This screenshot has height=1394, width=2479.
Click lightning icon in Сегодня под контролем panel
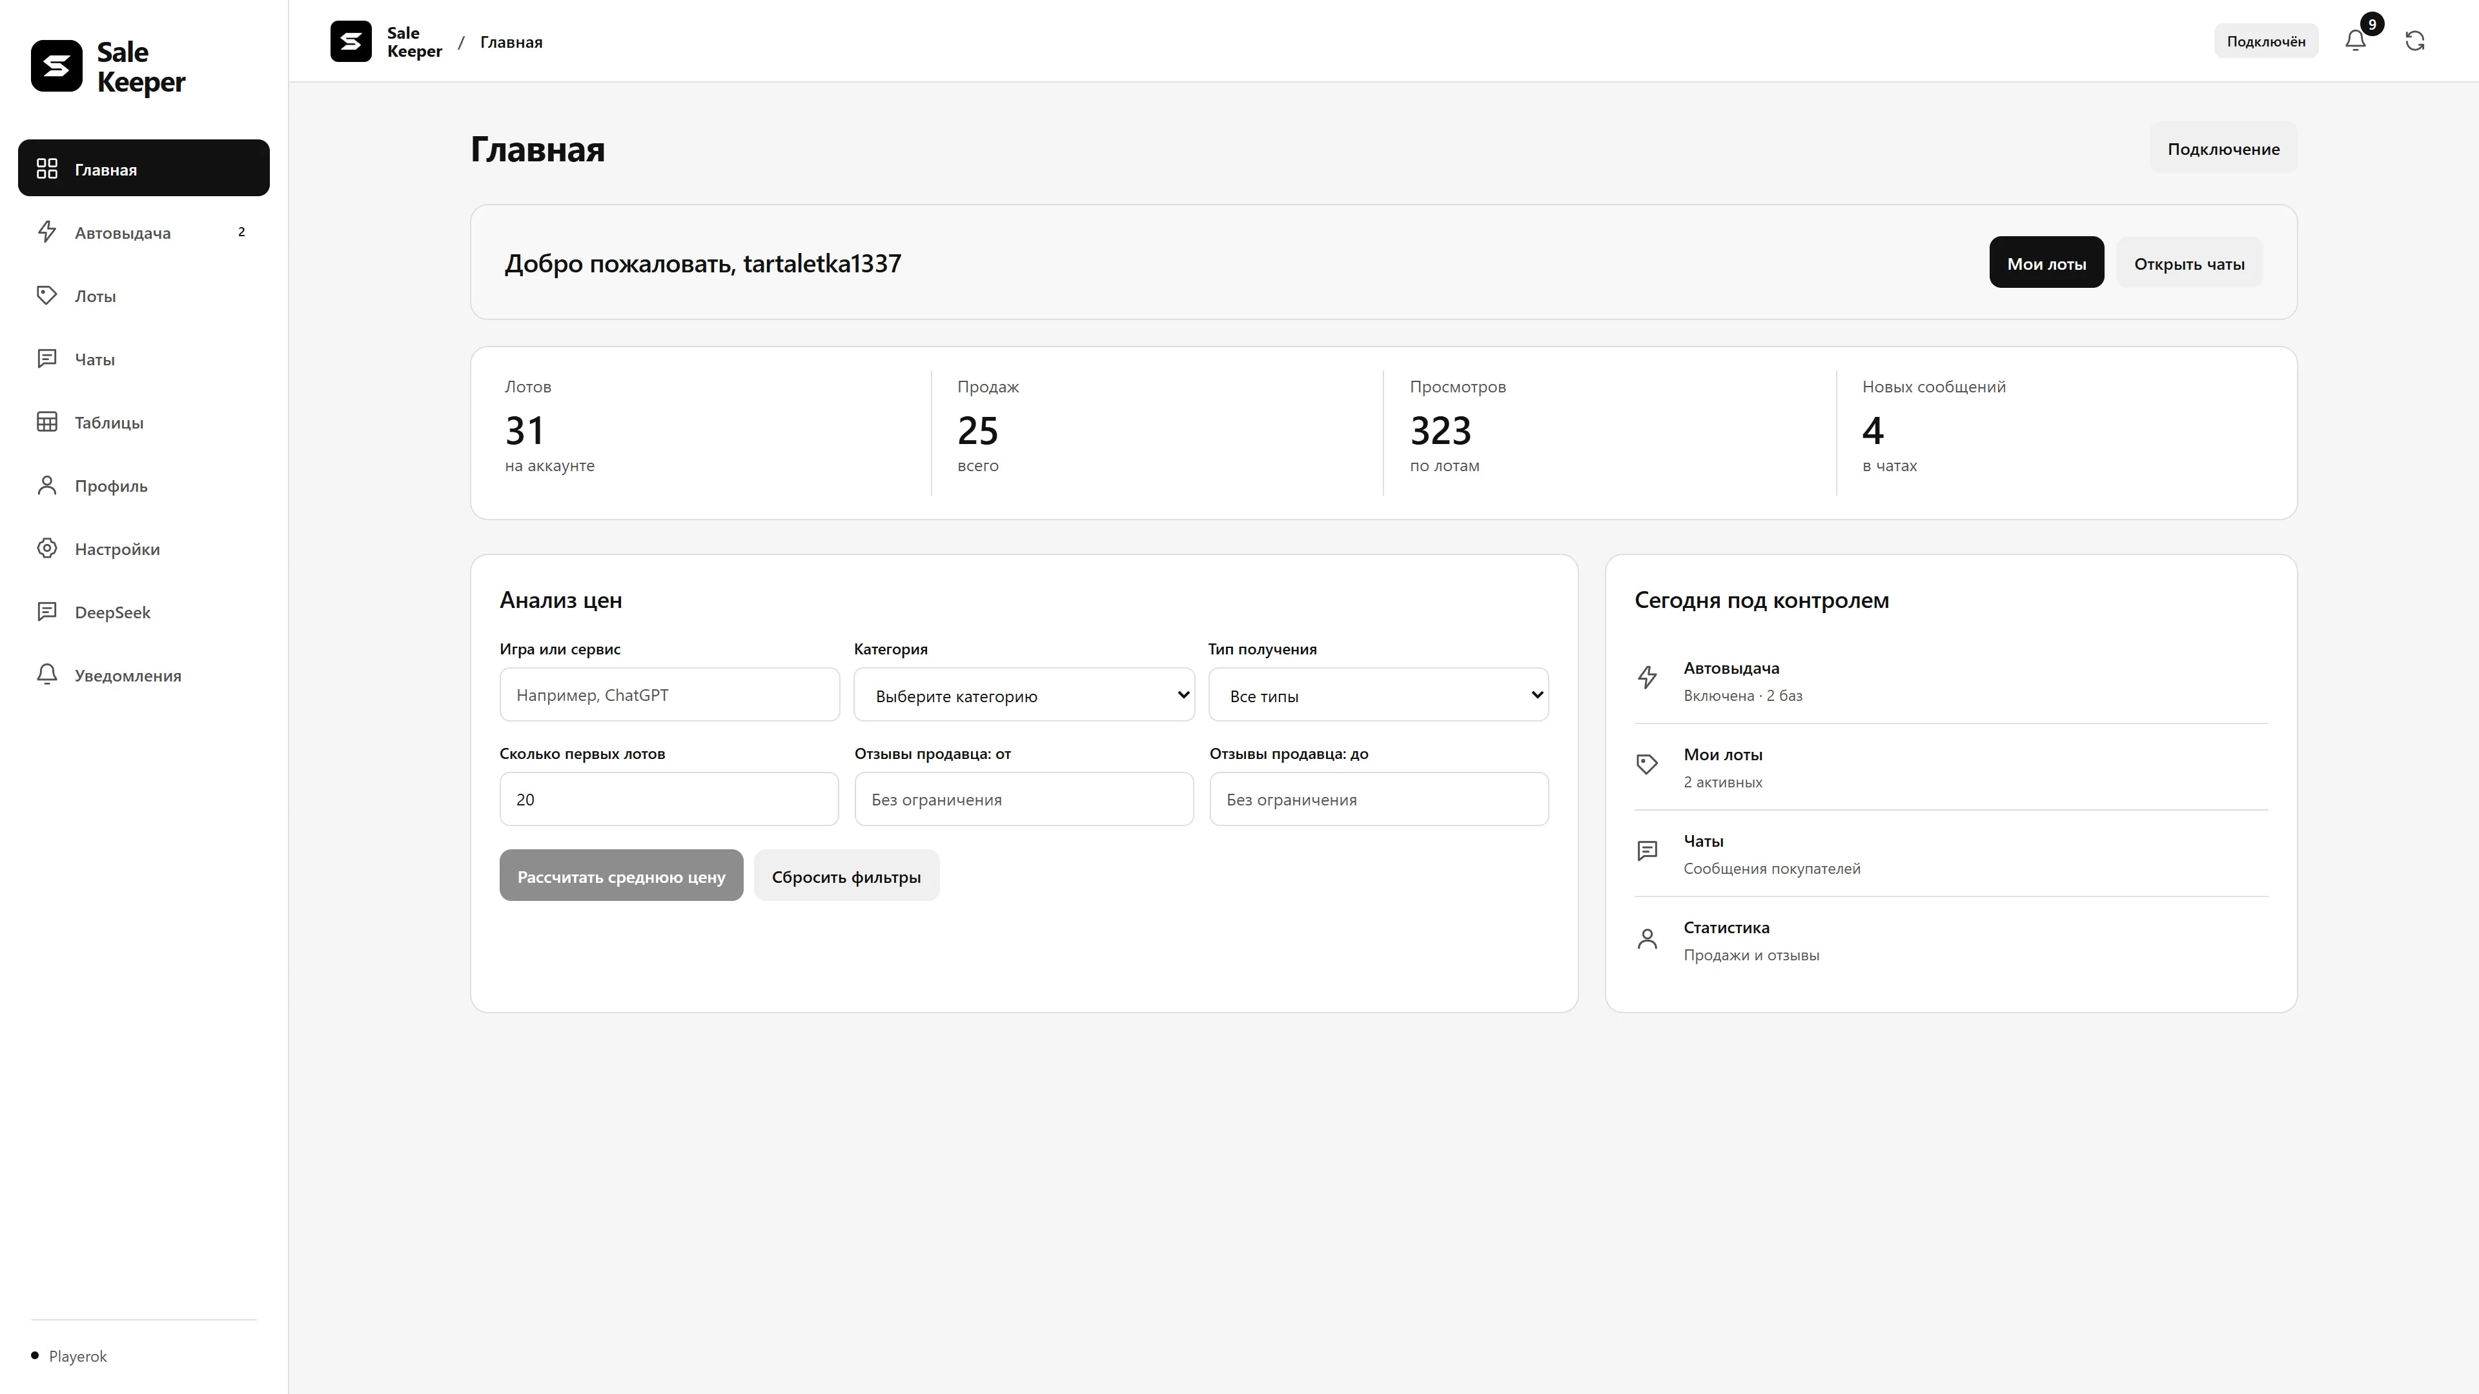[1648, 677]
